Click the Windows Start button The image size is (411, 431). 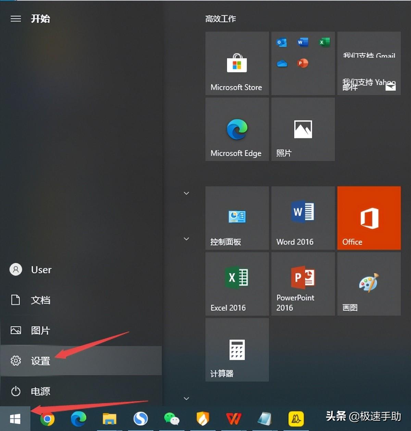click(15, 419)
